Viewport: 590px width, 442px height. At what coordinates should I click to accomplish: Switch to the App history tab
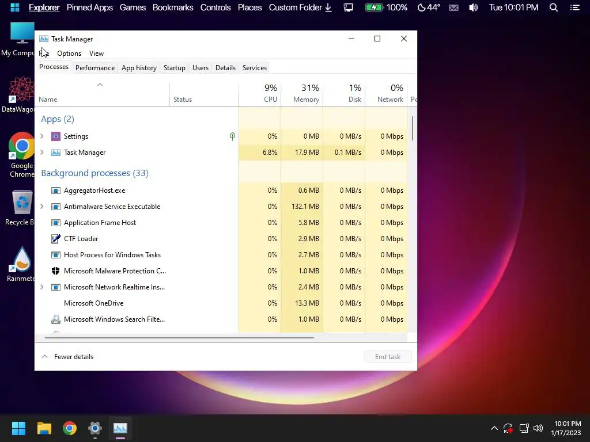[139, 68]
